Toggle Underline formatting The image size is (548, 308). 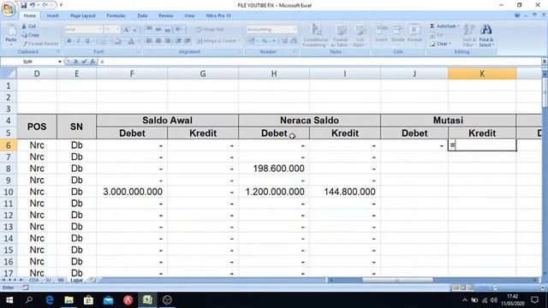point(87,41)
